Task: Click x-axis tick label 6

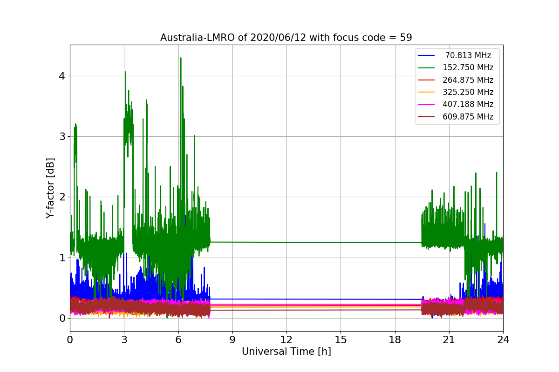Action: [x=178, y=340]
